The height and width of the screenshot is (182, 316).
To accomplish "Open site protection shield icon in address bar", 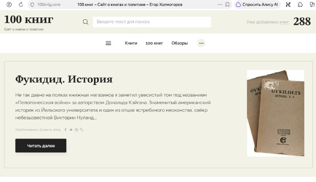I will [32, 5].
